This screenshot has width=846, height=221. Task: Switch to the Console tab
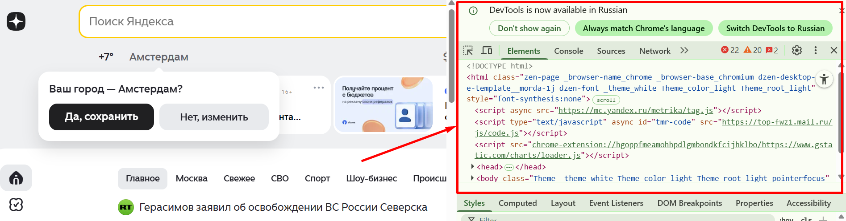coord(568,51)
